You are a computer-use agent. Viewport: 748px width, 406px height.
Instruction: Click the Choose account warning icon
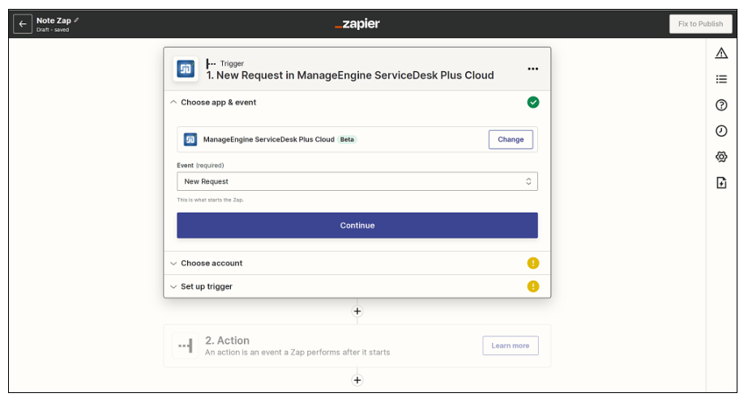[x=533, y=263]
